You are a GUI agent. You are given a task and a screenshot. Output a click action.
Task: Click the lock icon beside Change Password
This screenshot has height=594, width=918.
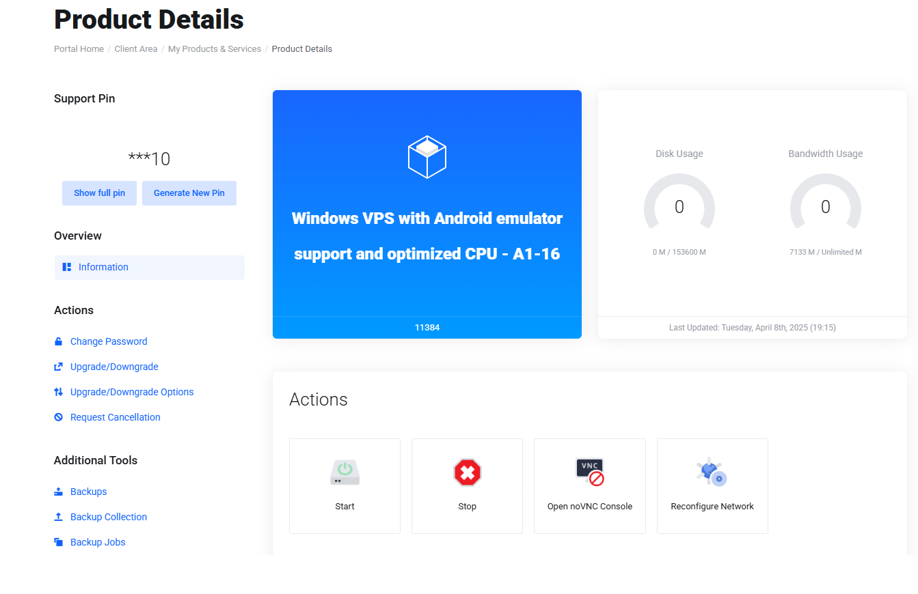click(58, 341)
